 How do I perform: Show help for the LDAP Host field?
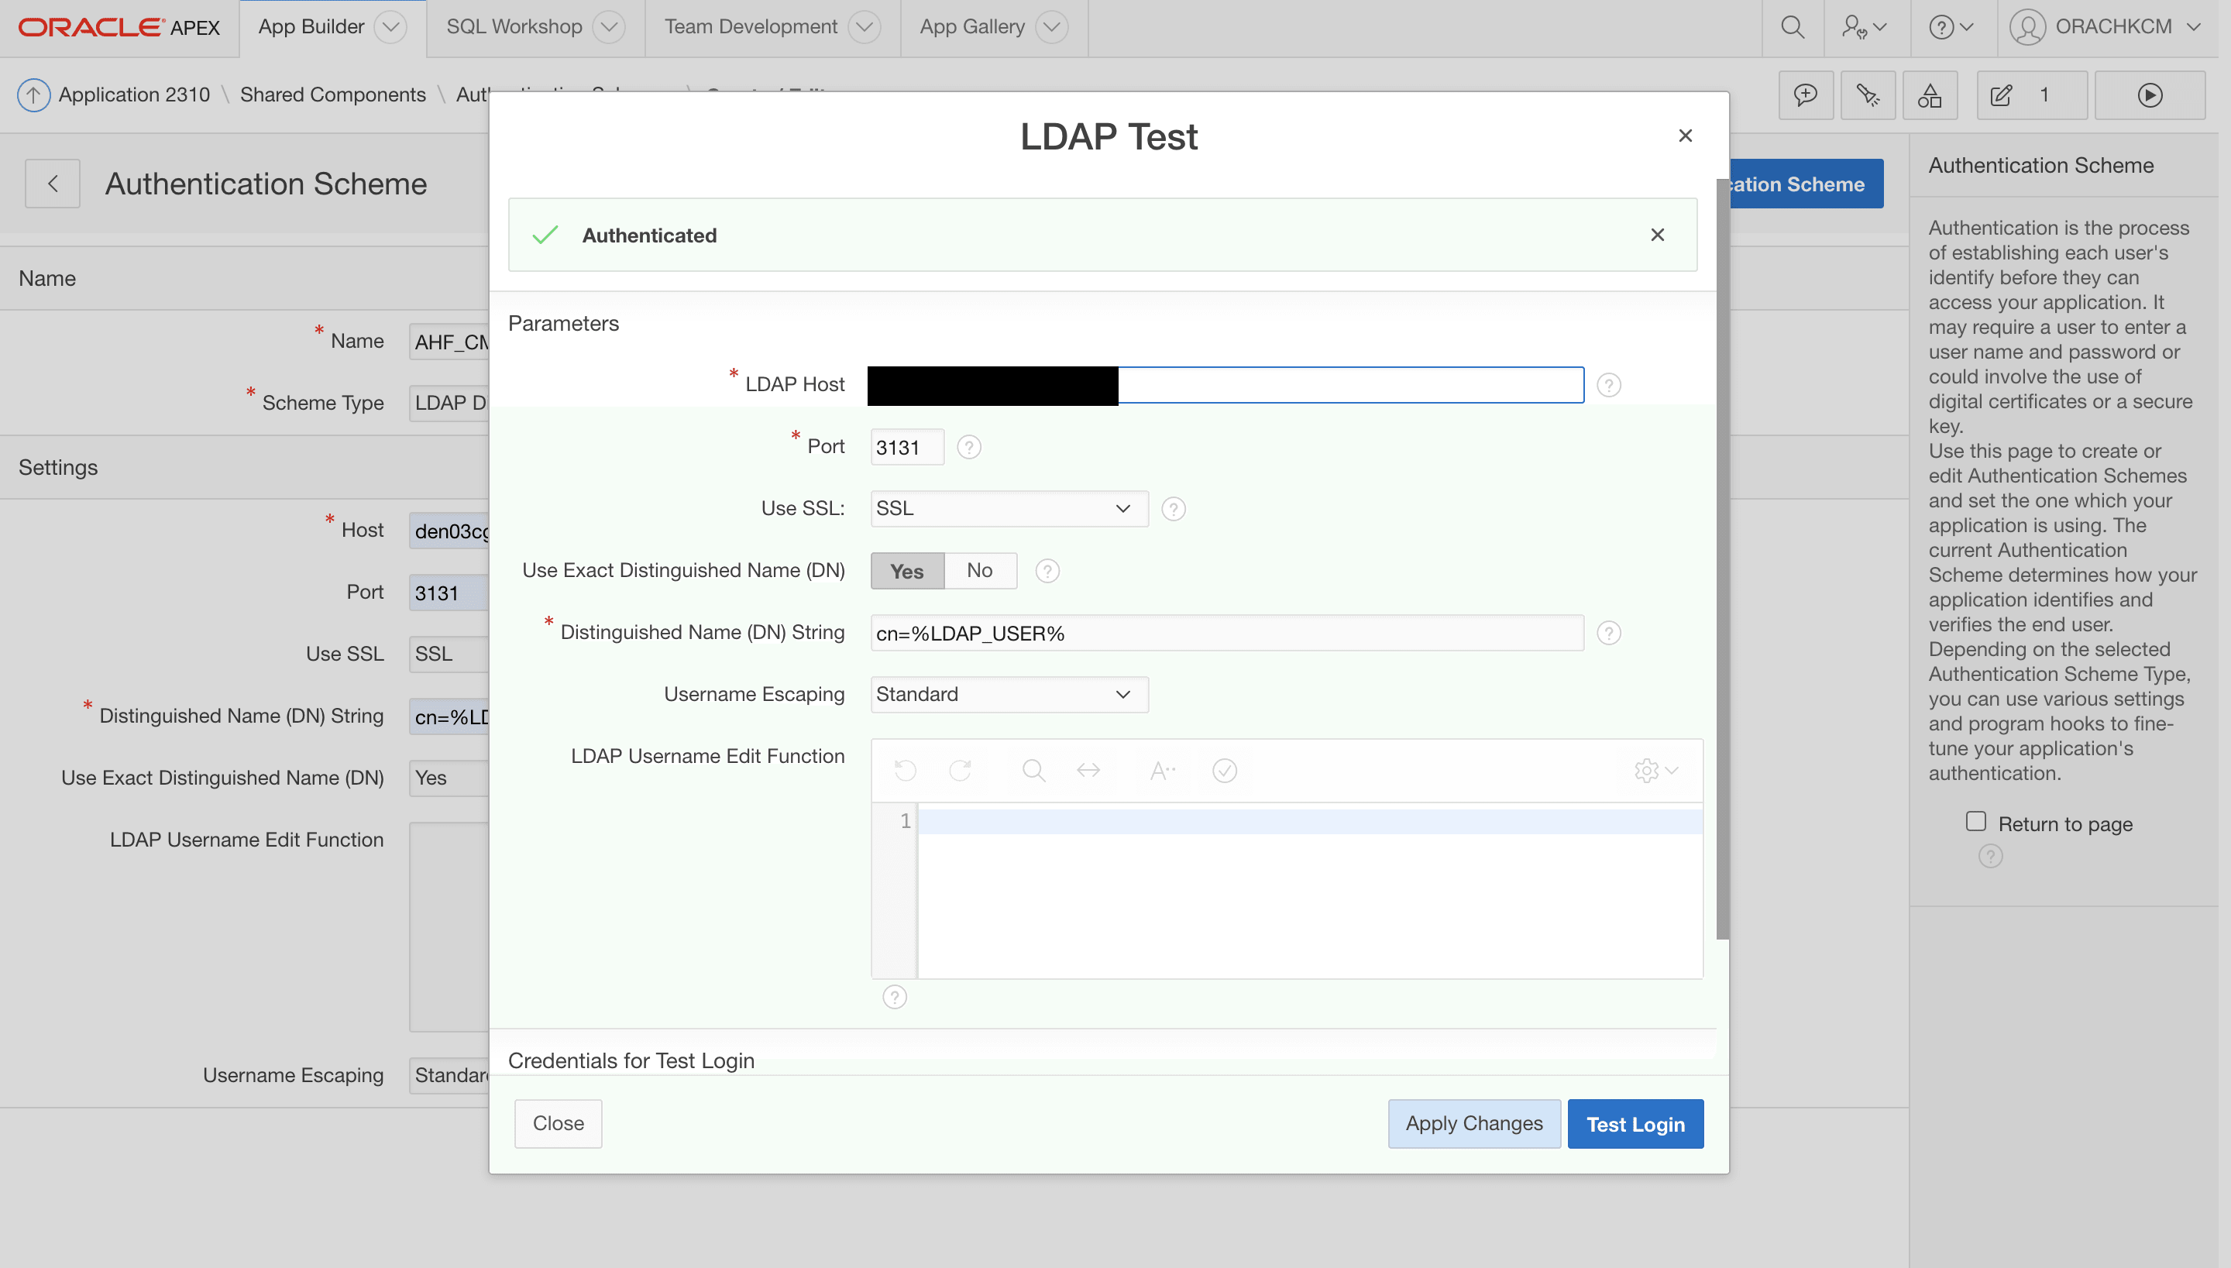1608,385
